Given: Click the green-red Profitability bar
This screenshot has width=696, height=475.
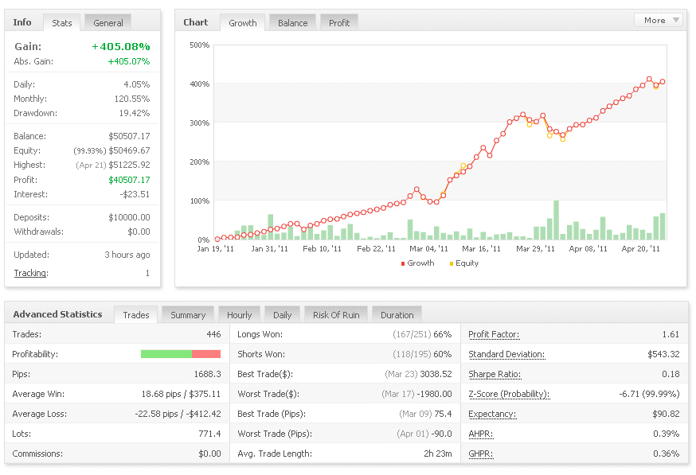Looking at the screenshot, I should tap(181, 354).
